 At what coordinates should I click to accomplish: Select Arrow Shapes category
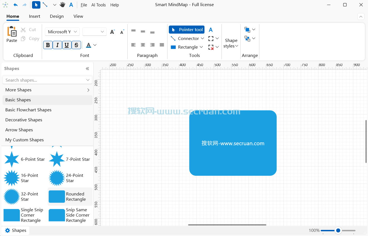pos(47,130)
